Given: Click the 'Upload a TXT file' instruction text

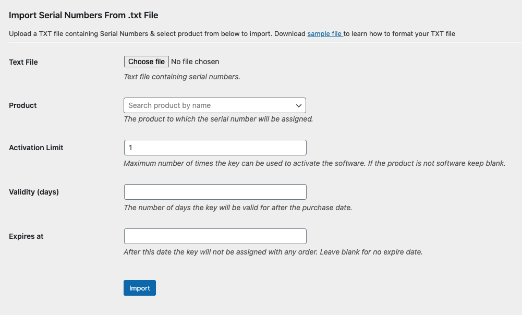Looking at the screenshot, I should tap(232, 33).
